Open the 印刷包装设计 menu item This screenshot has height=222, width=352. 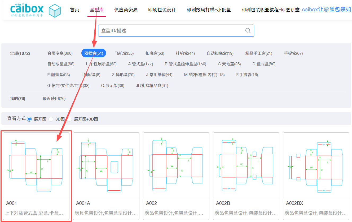pos(162,10)
